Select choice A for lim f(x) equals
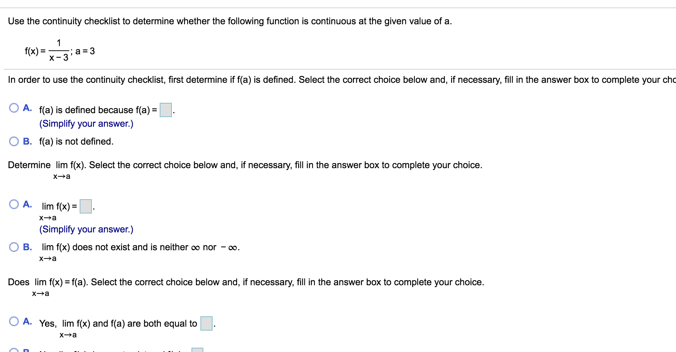This screenshot has width=676, height=352. (x=14, y=204)
